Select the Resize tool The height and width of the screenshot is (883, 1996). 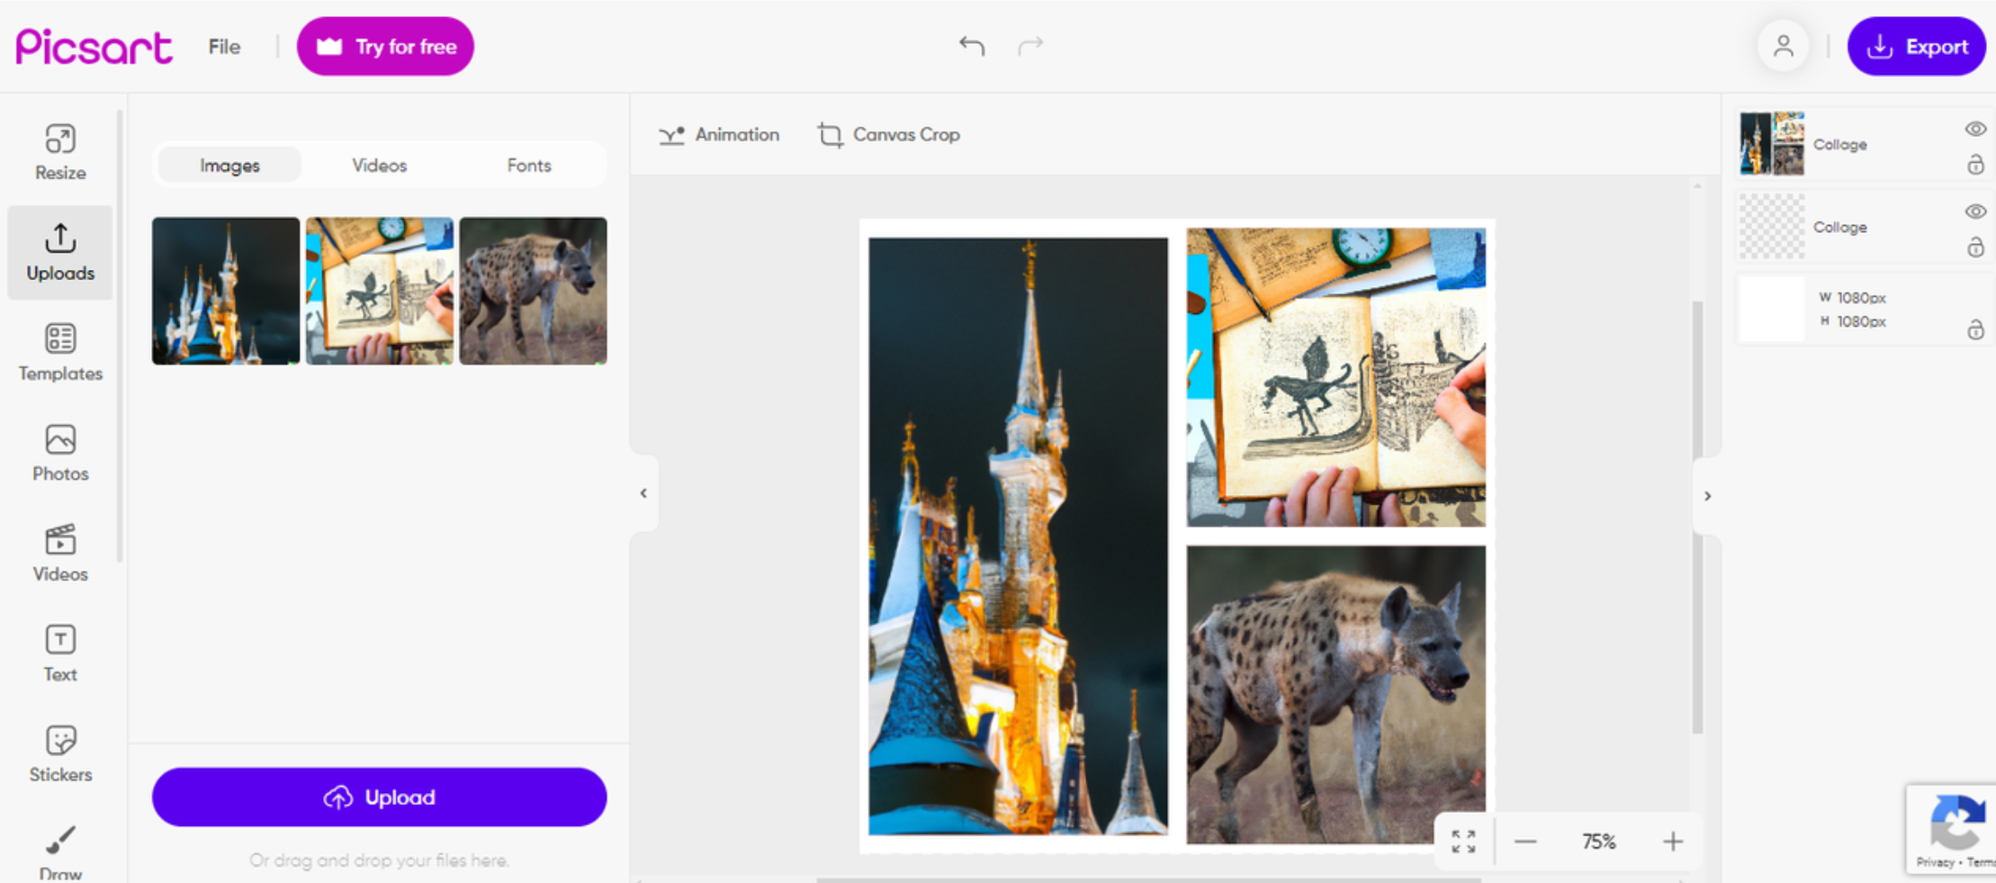coord(59,151)
